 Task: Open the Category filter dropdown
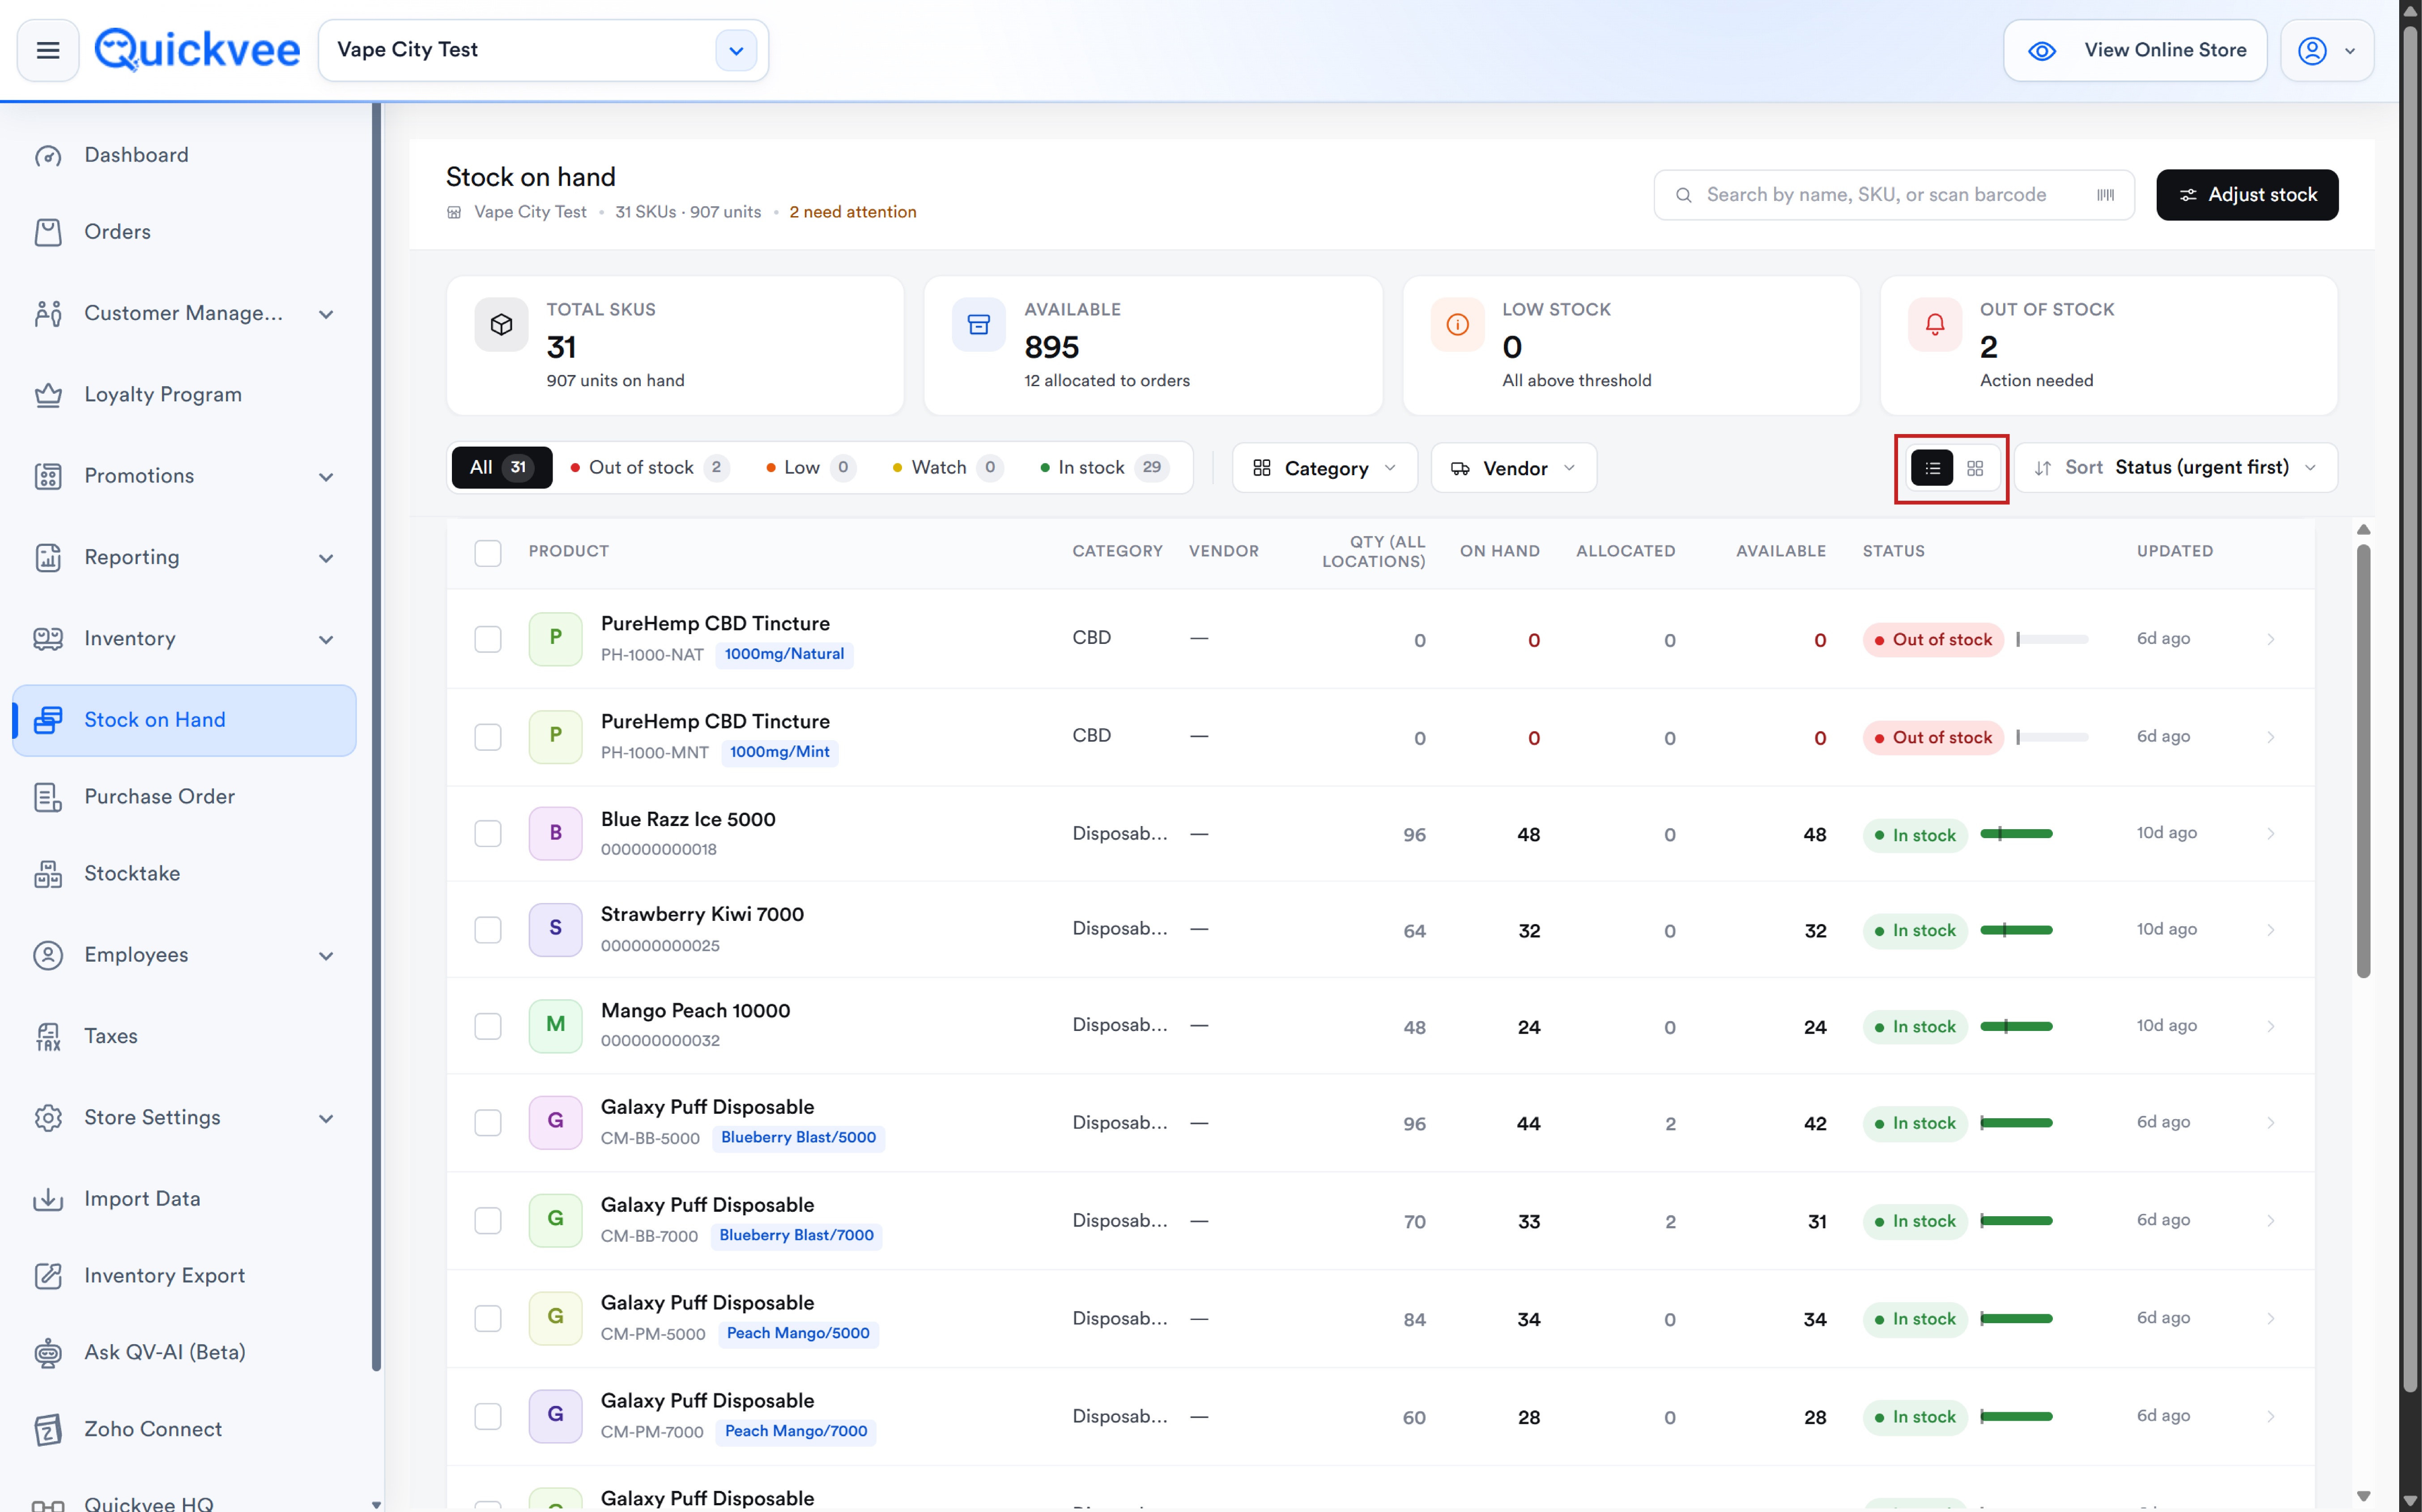point(1324,468)
